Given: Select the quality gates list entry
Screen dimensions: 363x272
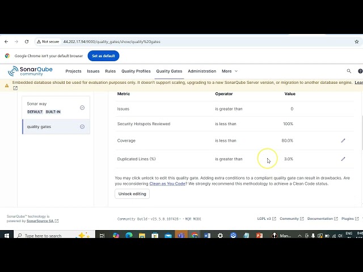Looking at the screenshot, I should coord(56,126).
